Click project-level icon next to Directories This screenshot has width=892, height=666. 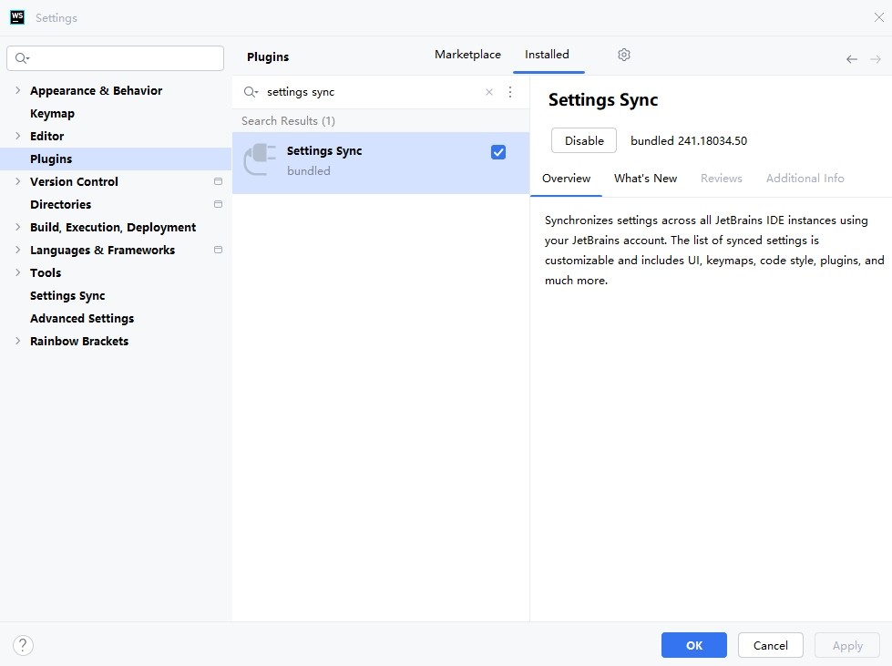[x=218, y=204]
